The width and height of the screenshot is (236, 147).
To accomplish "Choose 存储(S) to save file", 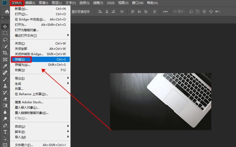I will coord(40,59).
